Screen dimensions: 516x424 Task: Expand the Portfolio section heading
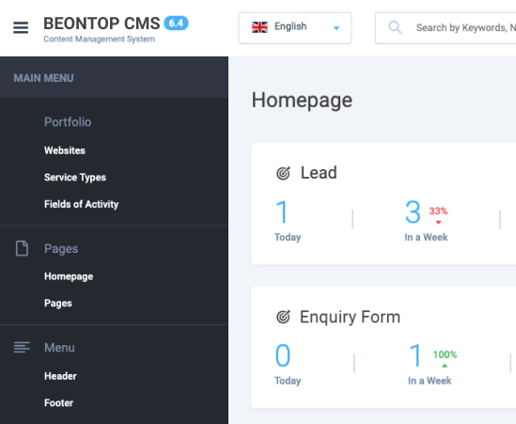68,122
